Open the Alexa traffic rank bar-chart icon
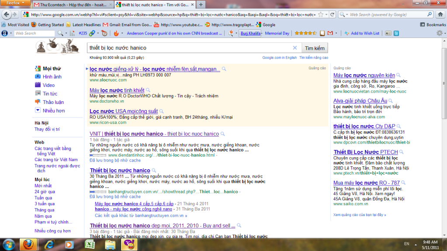Viewport: 447px width, 251px height. point(73,33)
